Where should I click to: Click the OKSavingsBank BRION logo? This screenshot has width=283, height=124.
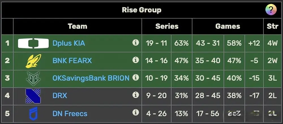33,78
